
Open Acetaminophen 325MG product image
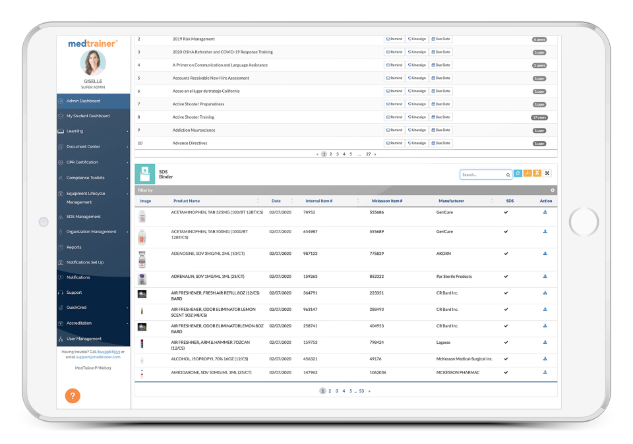pyautogui.click(x=142, y=217)
